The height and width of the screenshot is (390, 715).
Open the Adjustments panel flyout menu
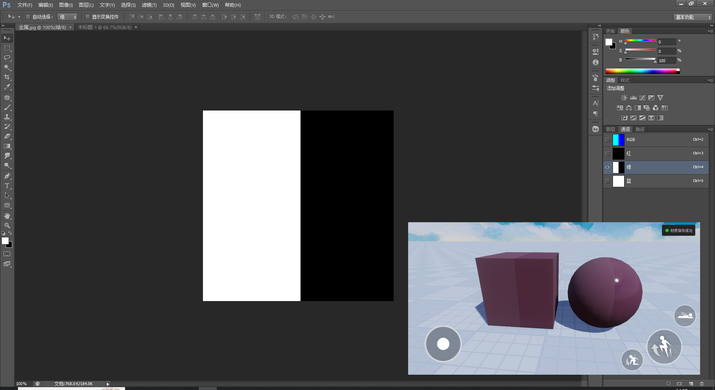tap(711, 80)
